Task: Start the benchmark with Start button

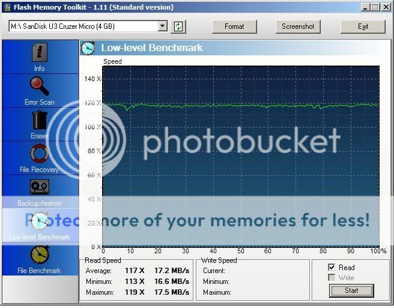Action: [351, 291]
